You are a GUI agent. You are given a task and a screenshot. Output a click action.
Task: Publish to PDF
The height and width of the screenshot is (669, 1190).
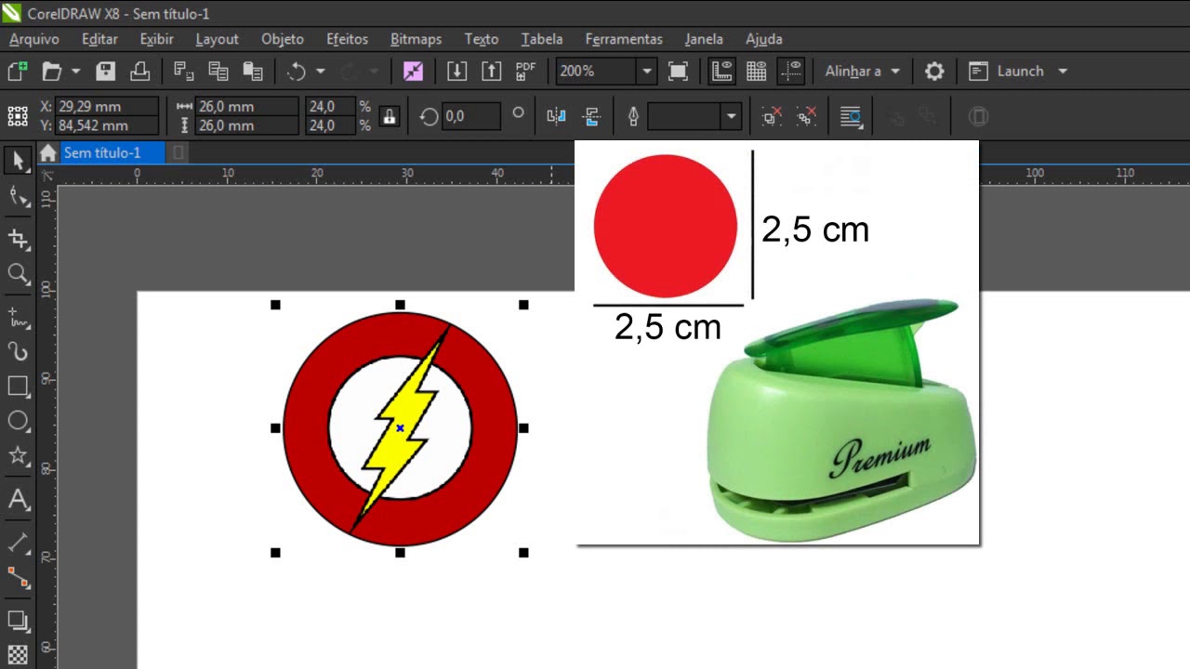tap(525, 71)
